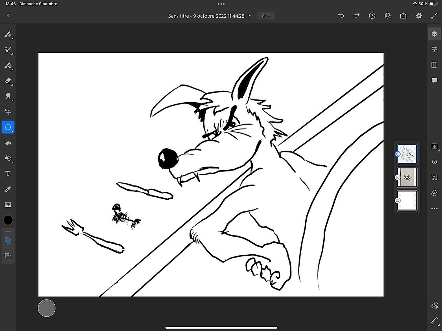Viewport: 442px width, 331px height.
Task: Select the Lasso selection tool
Action: coord(8,127)
